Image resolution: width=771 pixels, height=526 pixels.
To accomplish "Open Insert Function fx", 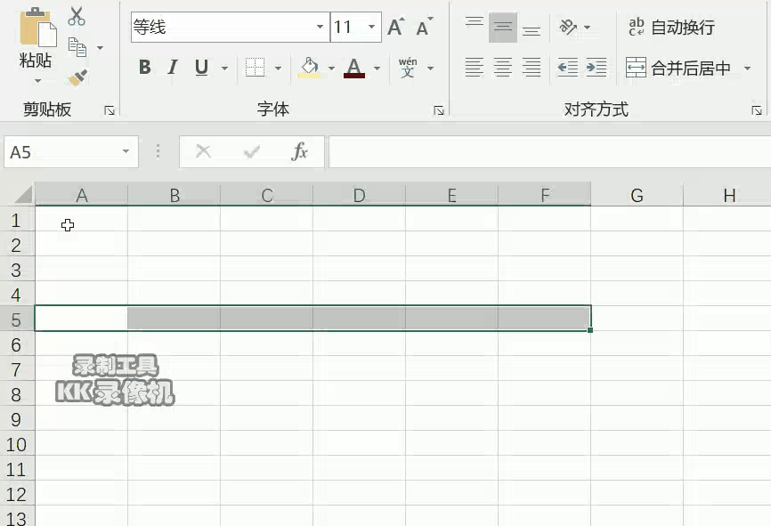I will tap(299, 151).
